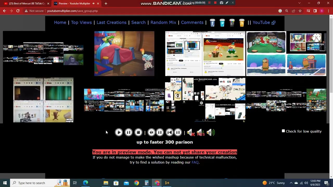The height and width of the screenshot is (187, 333).
Task: Share via the Twitter cup icon
Action: pos(222,23)
